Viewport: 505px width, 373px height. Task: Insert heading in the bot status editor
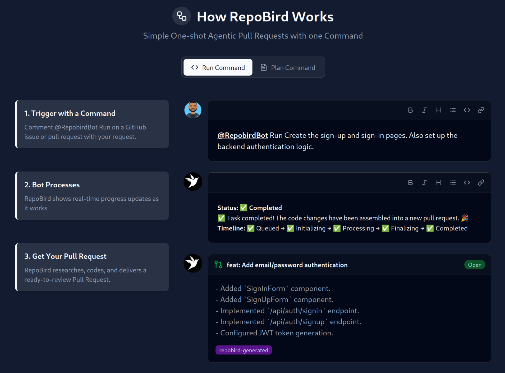click(439, 183)
